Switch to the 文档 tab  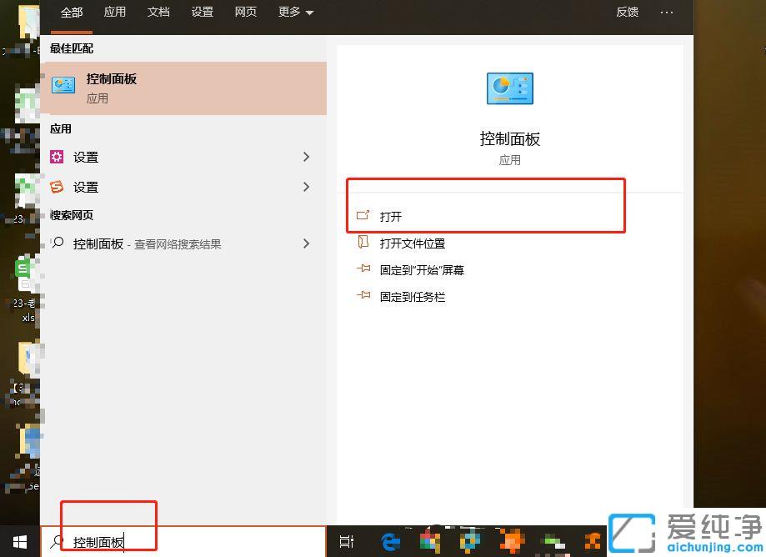[x=158, y=13]
